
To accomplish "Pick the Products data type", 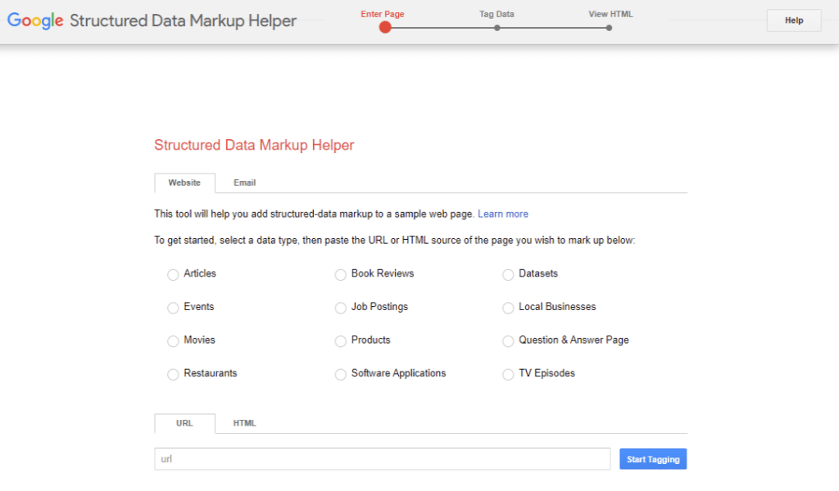I will coord(340,341).
